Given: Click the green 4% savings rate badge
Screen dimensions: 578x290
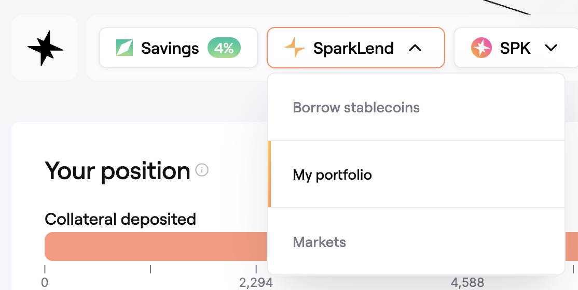Looking at the screenshot, I should (x=224, y=48).
